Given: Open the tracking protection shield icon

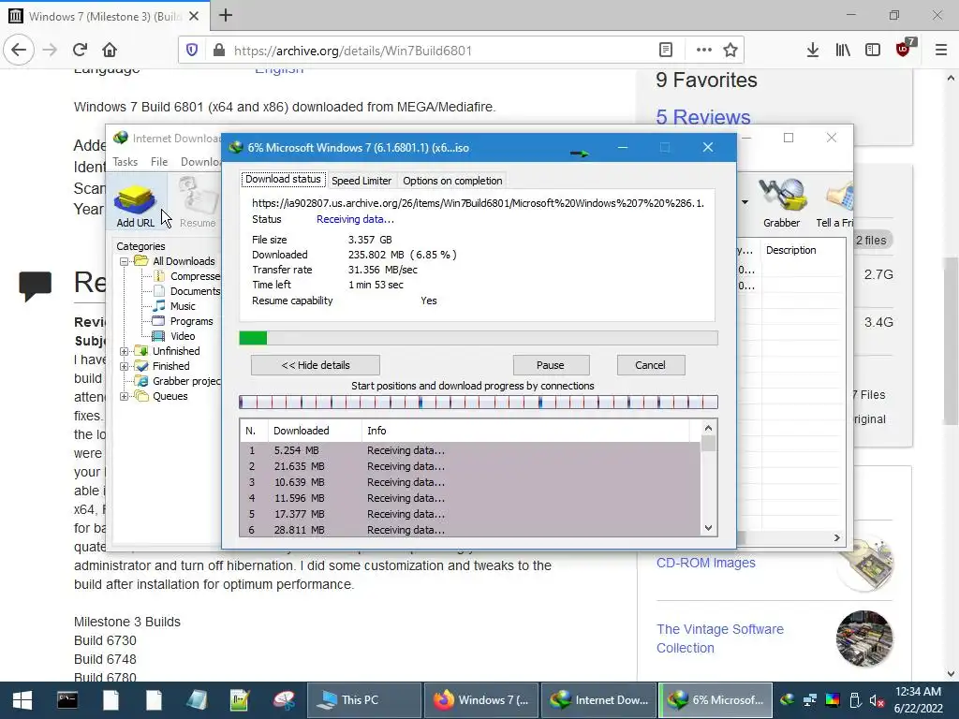Looking at the screenshot, I should (192, 51).
